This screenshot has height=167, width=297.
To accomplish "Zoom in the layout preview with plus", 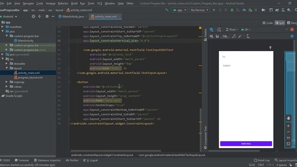I will click(288, 126).
